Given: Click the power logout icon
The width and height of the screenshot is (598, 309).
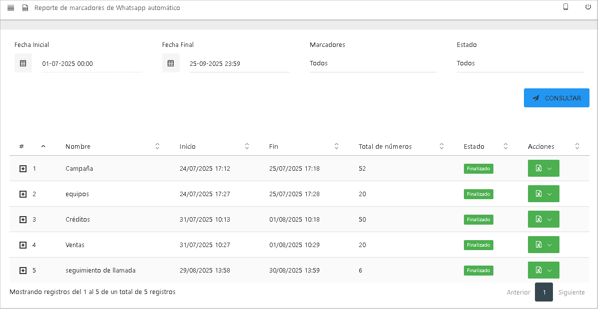Looking at the screenshot, I should pyautogui.click(x=588, y=7).
